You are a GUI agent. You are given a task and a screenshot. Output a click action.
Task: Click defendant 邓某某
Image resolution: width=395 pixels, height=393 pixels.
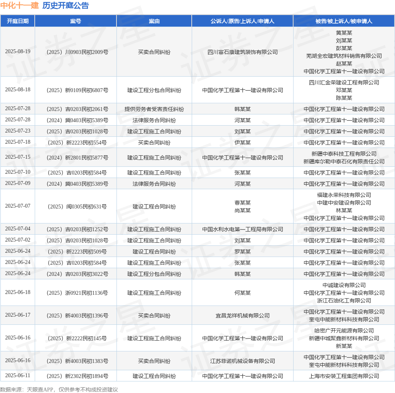[x=344, y=90]
